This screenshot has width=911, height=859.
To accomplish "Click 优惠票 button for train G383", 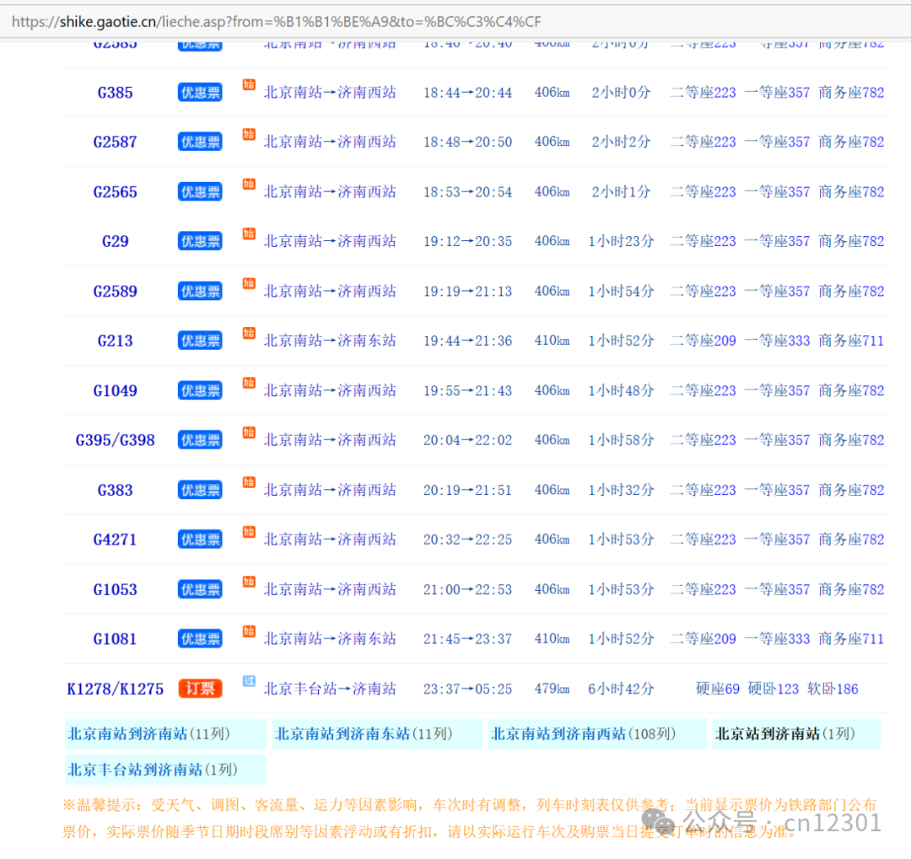I will [200, 490].
